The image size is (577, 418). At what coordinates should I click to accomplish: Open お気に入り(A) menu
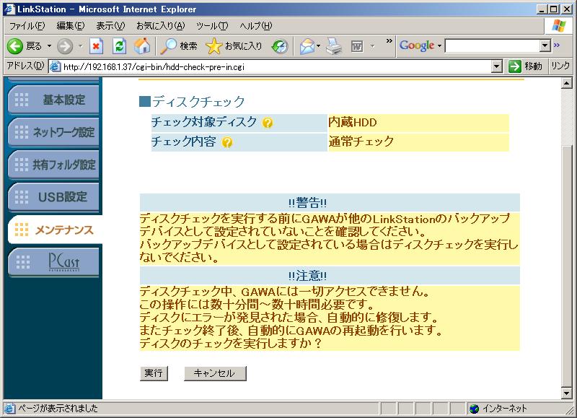[160, 26]
